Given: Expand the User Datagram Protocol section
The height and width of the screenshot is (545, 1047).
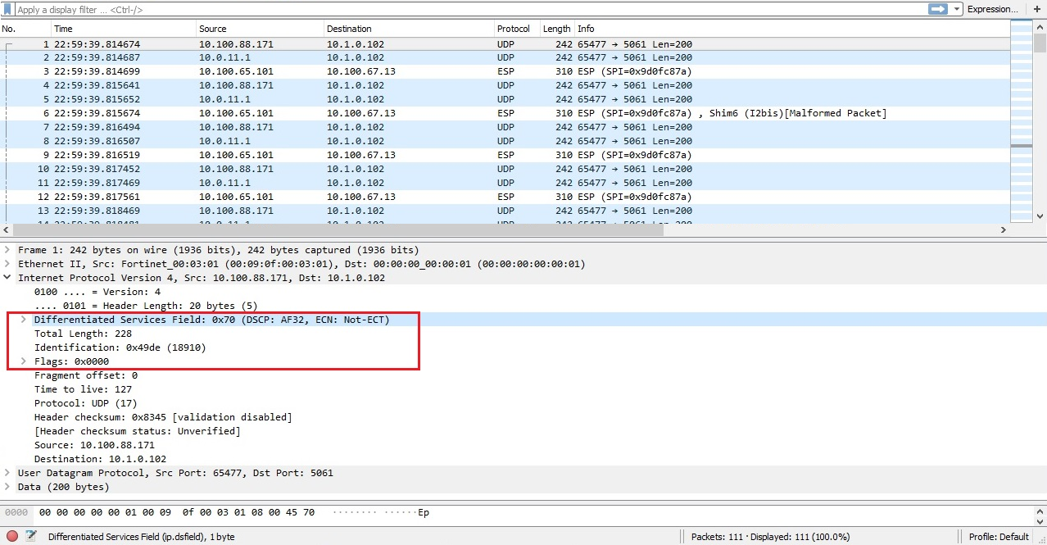Looking at the screenshot, I should point(7,472).
